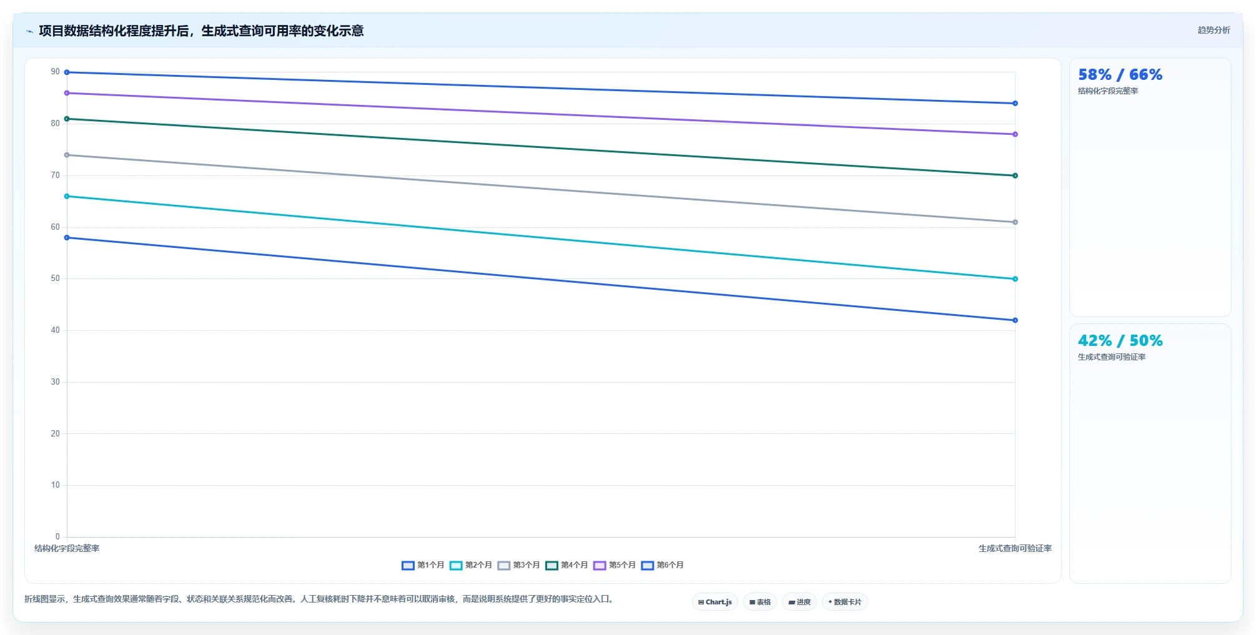This screenshot has height=635, width=1256.
Task: Click gray line's right point at 61
Action: [x=1015, y=222]
